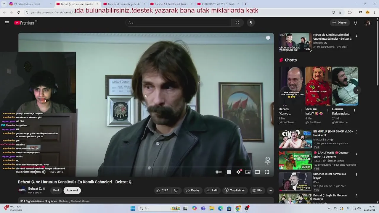
Task: Open EN MUTLU ŞEHİR SİNOP VLOG thumbnail
Action: pos(295,139)
